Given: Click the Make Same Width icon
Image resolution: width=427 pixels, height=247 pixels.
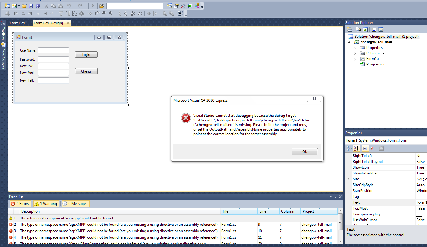Looking at the screenshot, I should coord(61,14).
